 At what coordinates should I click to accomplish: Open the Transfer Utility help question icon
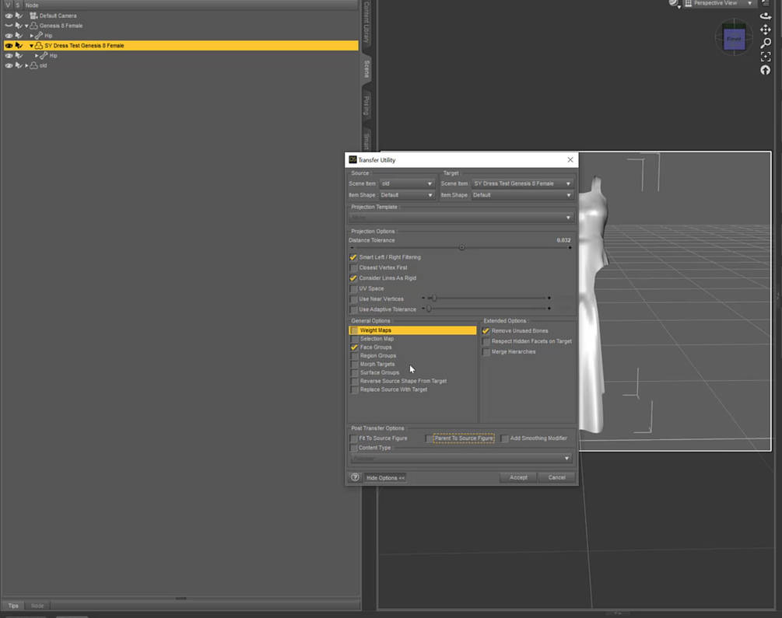point(355,477)
